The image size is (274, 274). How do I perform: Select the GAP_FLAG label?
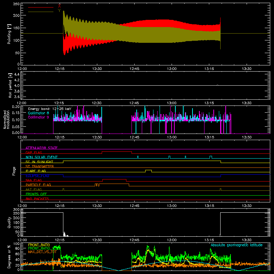point(34,152)
